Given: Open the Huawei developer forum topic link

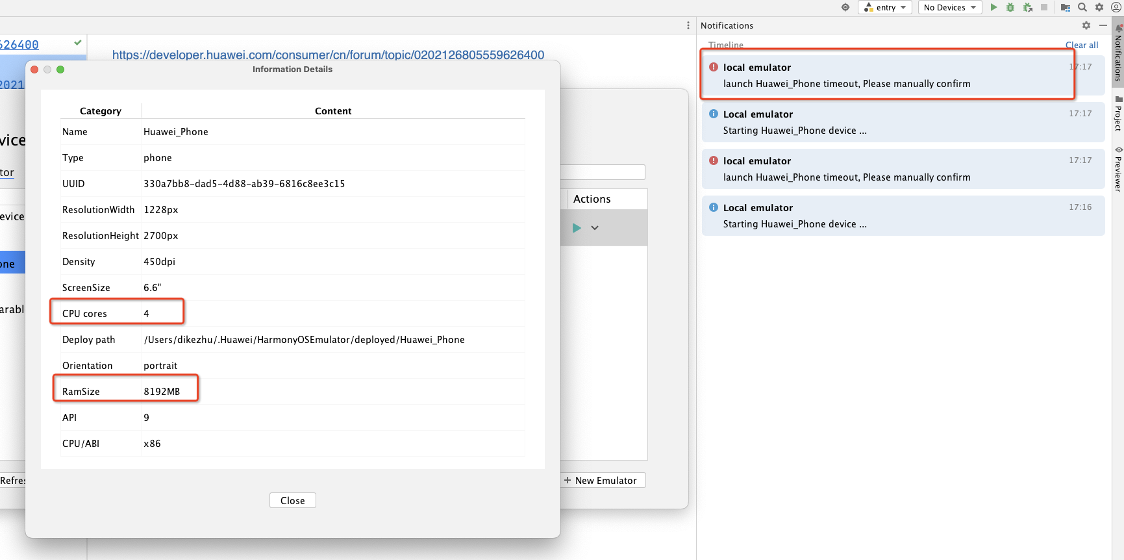Looking at the screenshot, I should [x=328, y=55].
